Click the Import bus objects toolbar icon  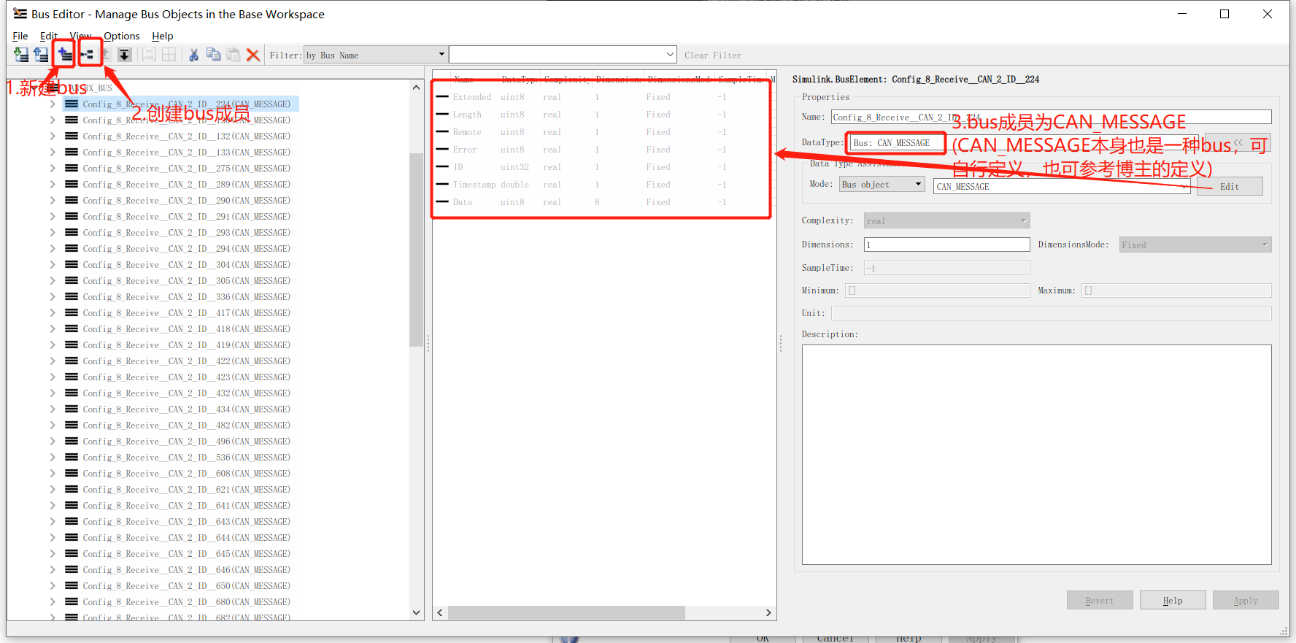(x=21, y=55)
